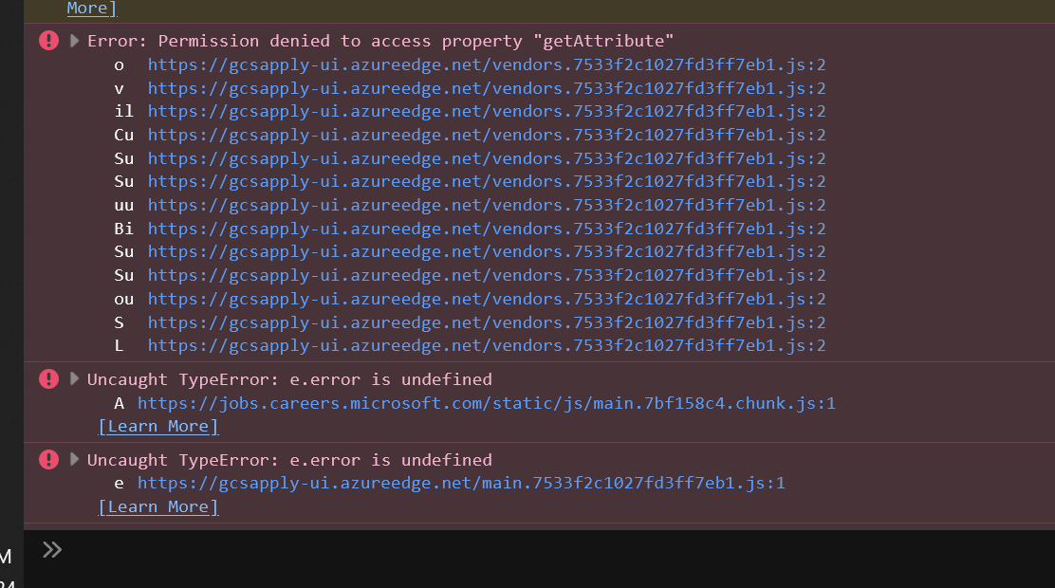Open Learn More under the last TypeError

[158, 507]
